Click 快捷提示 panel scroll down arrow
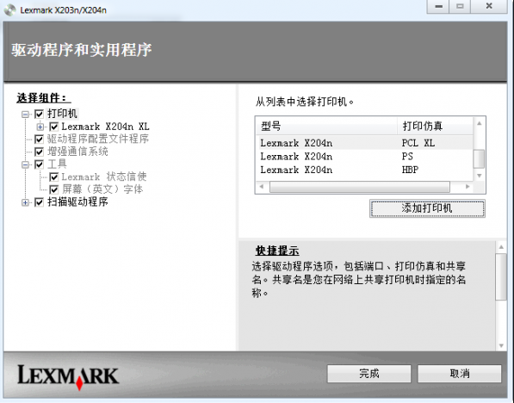 click(x=501, y=345)
